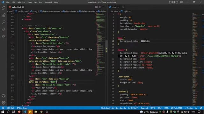Open the Edit menu
This screenshot has width=204, height=114.
click(x=13, y=2)
